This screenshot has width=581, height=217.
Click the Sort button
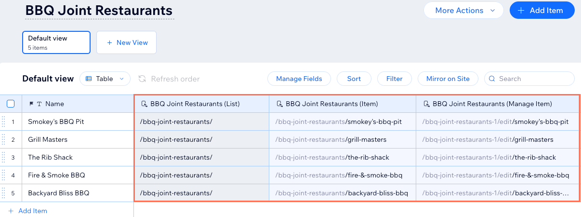click(x=354, y=79)
